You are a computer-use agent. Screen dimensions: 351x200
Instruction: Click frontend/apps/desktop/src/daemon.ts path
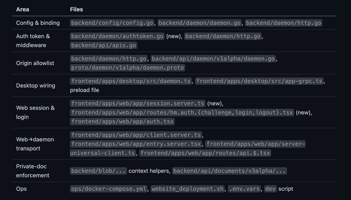131,81
